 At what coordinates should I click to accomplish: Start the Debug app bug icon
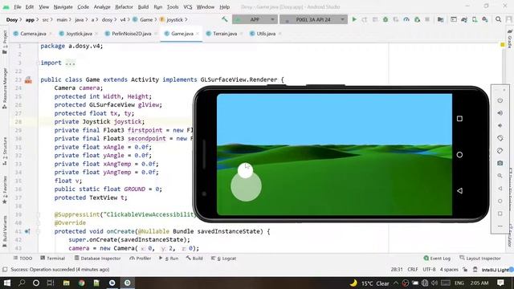[385, 19]
